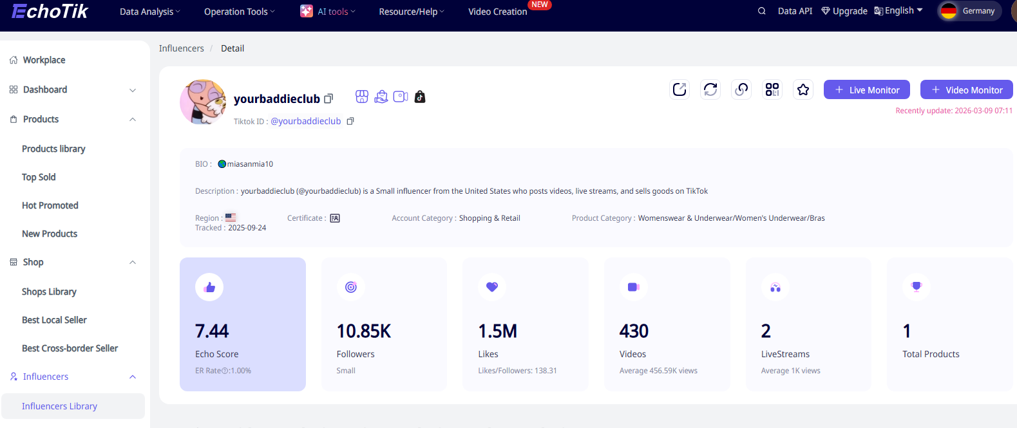Viewport: 1017px width, 428px height.
Task: Open the Data Analysis menu
Action: pos(149,12)
